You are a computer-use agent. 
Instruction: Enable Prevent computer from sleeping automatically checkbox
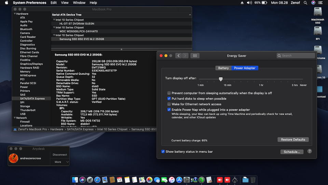[169, 93]
